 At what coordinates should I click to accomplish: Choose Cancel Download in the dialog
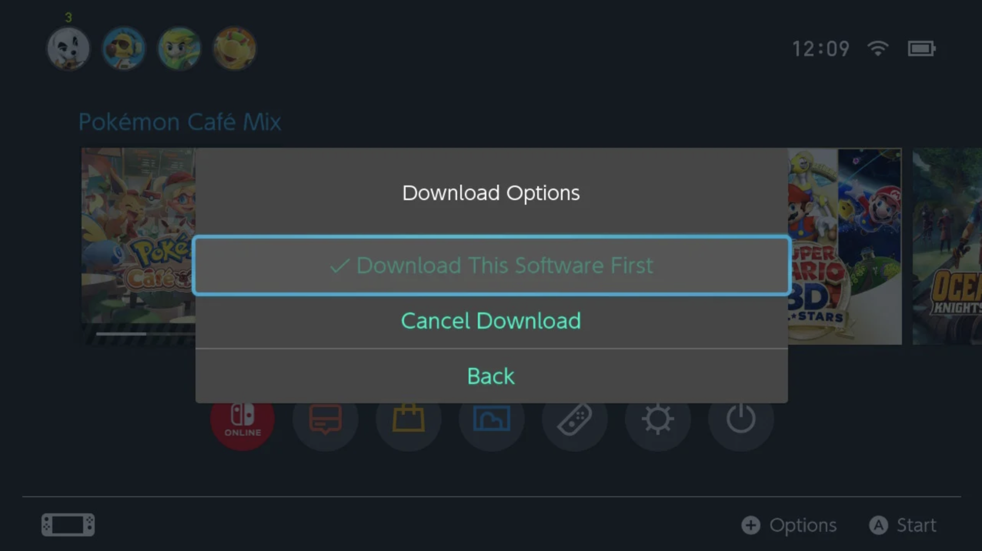tap(492, 321)
